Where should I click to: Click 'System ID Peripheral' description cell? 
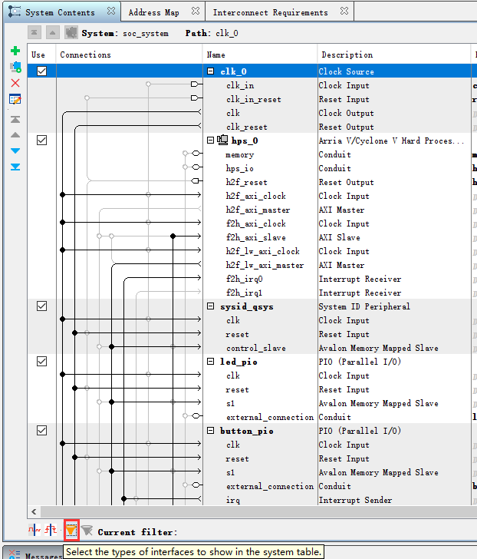pyautogui.click(x=364, y=306)
